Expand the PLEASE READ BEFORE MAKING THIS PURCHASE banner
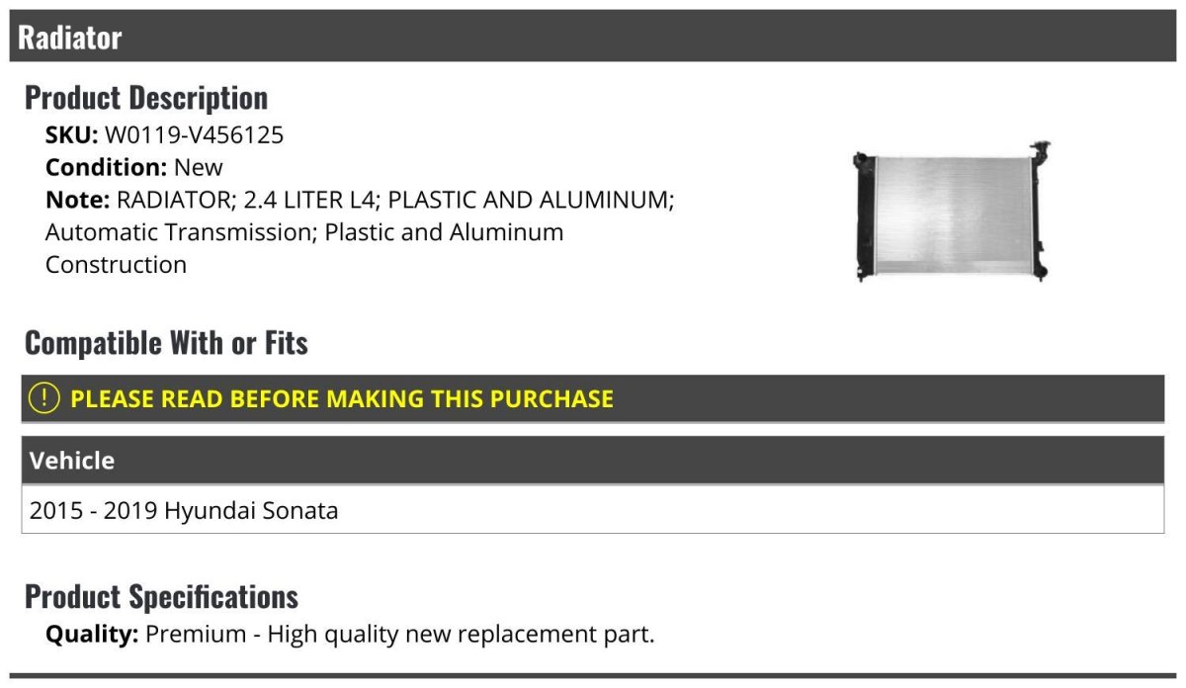Viewport: 1186px width, 688px height. click(x=593, y=398)
